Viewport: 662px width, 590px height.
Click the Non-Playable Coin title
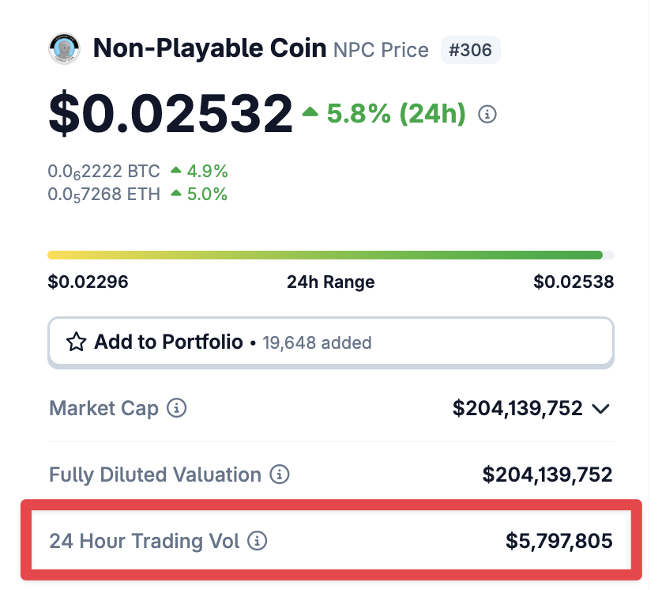coord(210,48)
